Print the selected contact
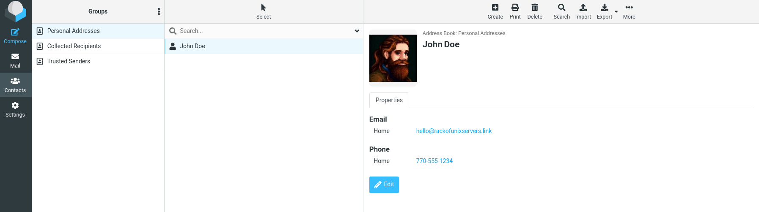This screenshot has width=759, height=212. [x=515, y=11]
